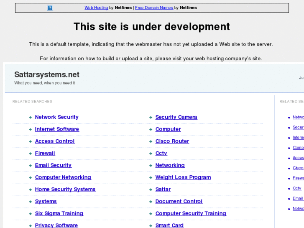Viewport: 304px width, 228px height.
Task: Click the 'What you need, when you need it' tagline
Action: coord(45,83)
